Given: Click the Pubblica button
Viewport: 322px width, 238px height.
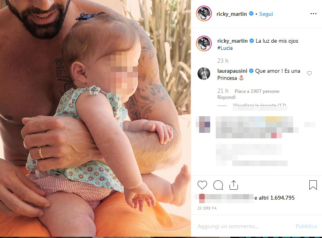Looking at the screenshot, I should pyautogui.click(x=306, y=226).
